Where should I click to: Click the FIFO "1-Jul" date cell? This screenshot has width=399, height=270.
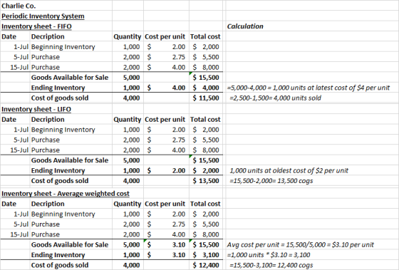pos(21,47)
